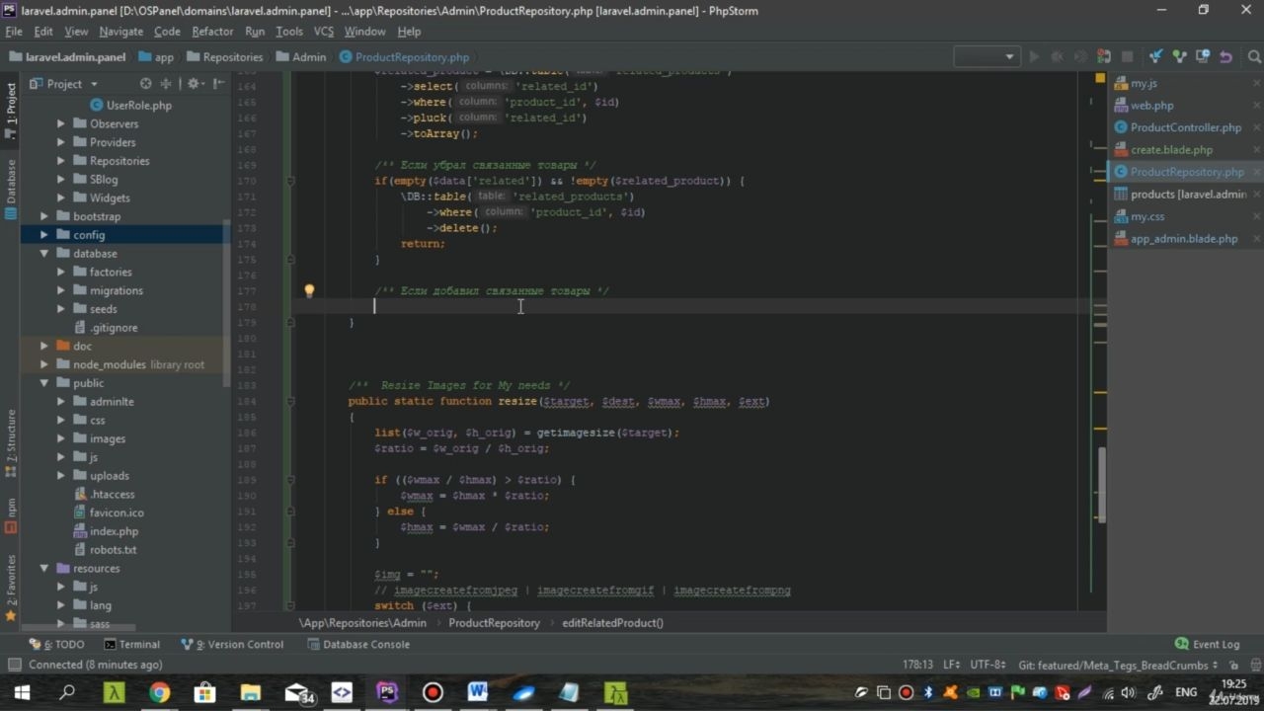Hide the Project tool window
The width and height of the screenshot is (1264, 711).
coord(218,84)
